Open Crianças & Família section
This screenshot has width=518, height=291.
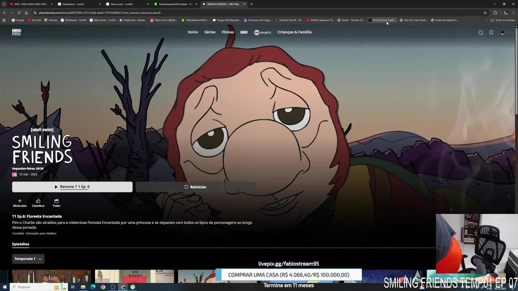[294, 32]
